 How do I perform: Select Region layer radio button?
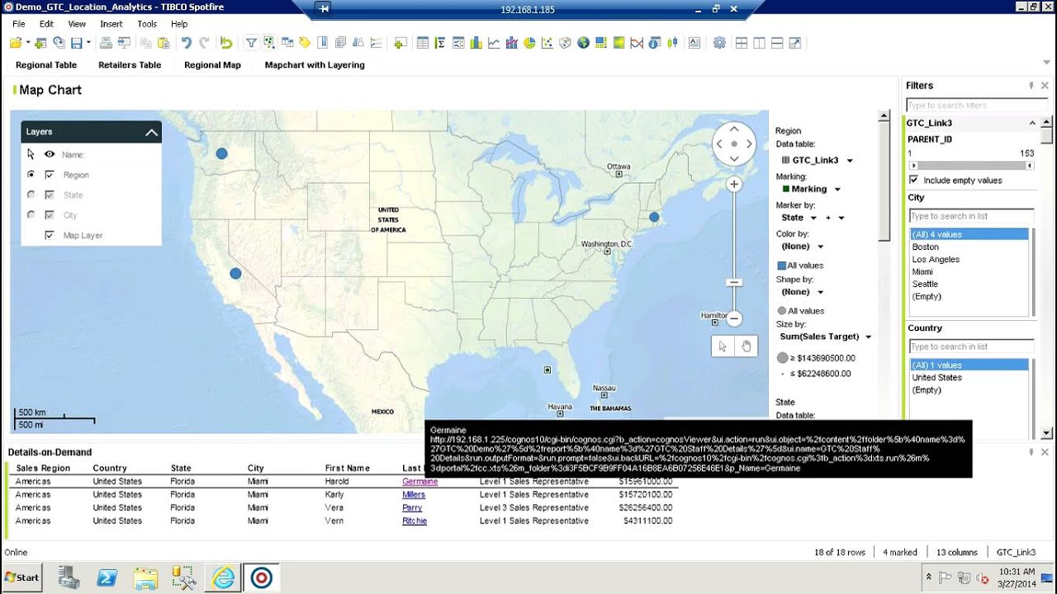[x=31, y=175]
